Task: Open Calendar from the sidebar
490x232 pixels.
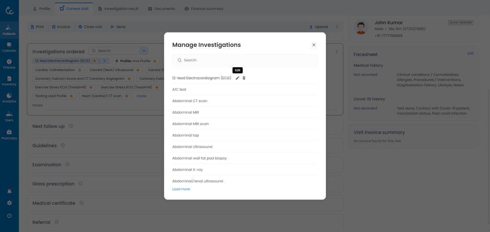Action: point(9,47)
